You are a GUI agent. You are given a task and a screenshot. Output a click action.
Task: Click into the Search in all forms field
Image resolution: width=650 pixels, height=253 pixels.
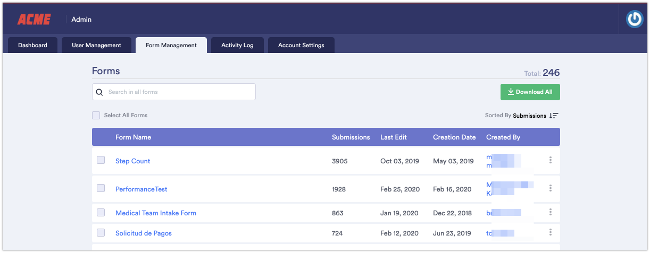[179, 92]
